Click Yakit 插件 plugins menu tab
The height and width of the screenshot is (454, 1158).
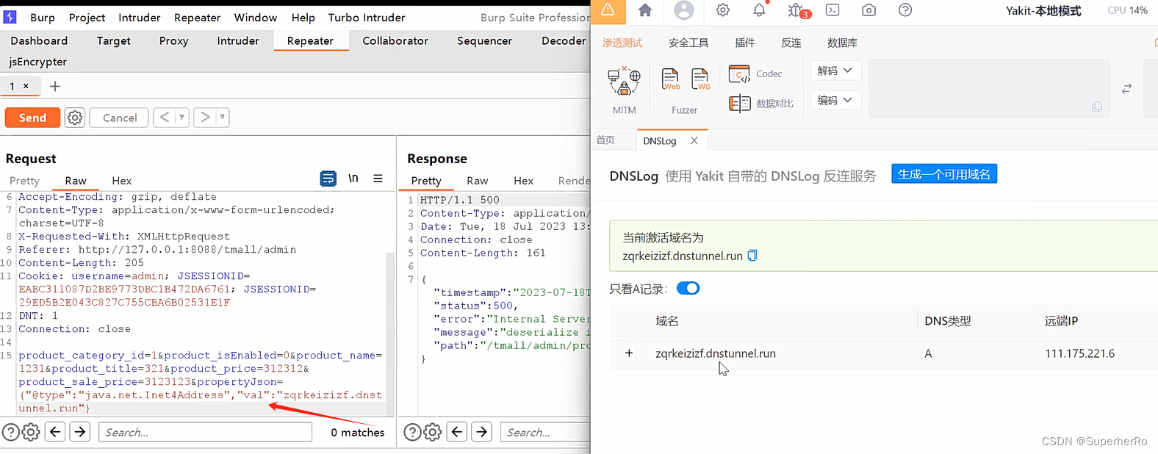pyautogui.click(x=744, y=43)
